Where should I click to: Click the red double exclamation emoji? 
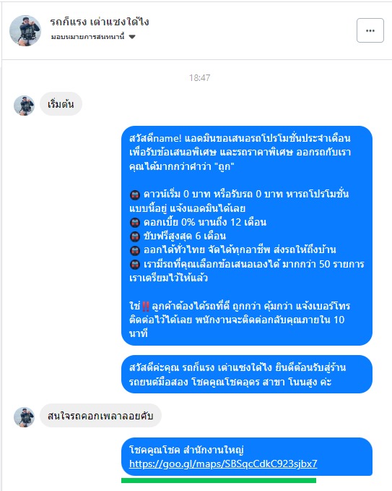tap(146, 307)
